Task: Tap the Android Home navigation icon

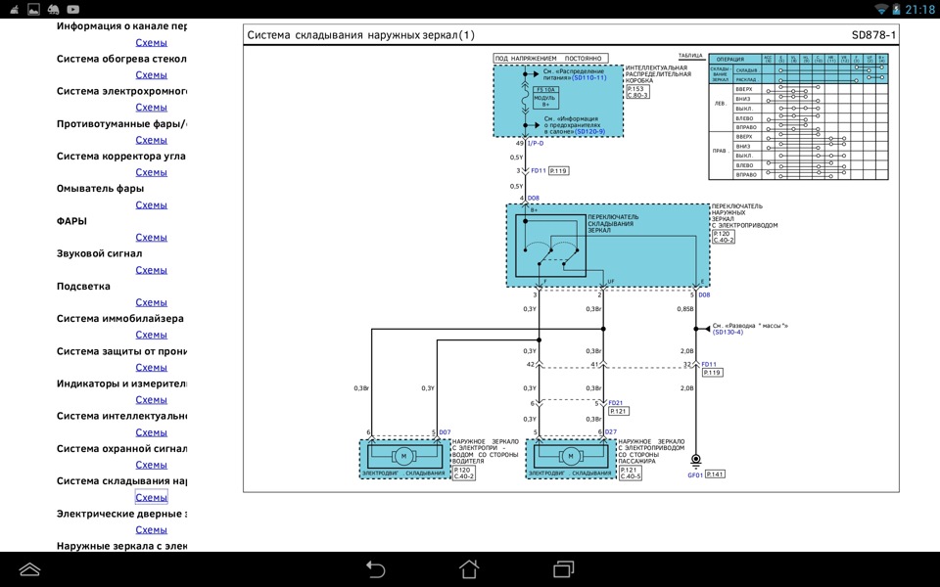Action: tap(469, 568)
